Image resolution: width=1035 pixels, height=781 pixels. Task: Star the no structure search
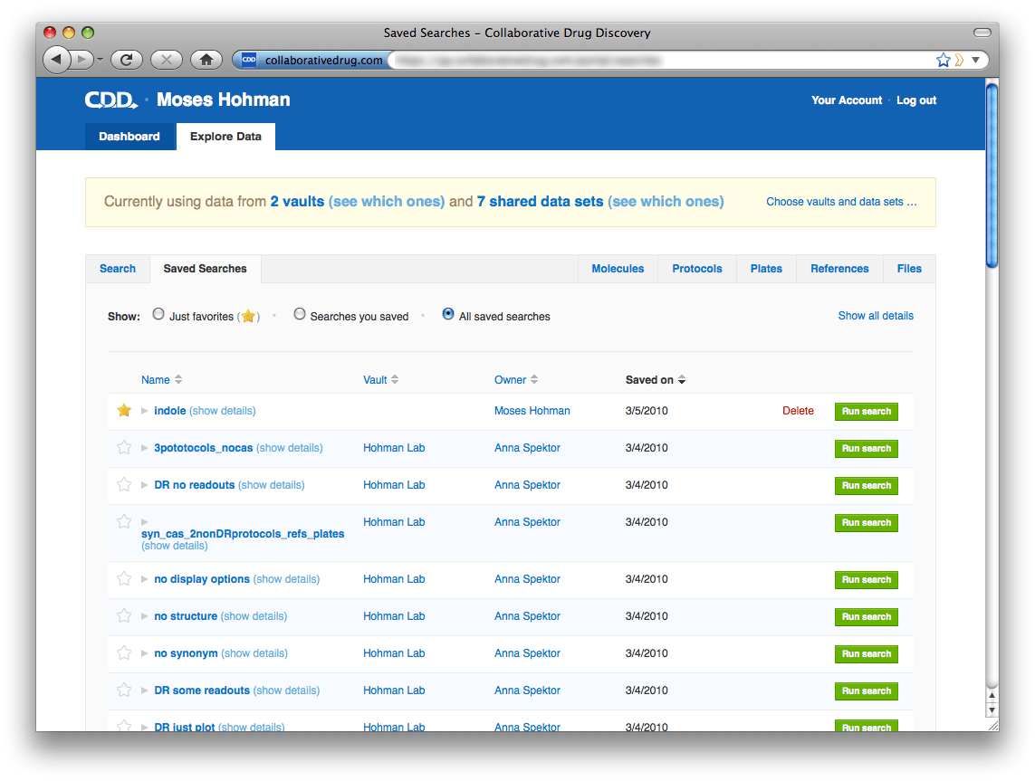click(x=124, y=615)
